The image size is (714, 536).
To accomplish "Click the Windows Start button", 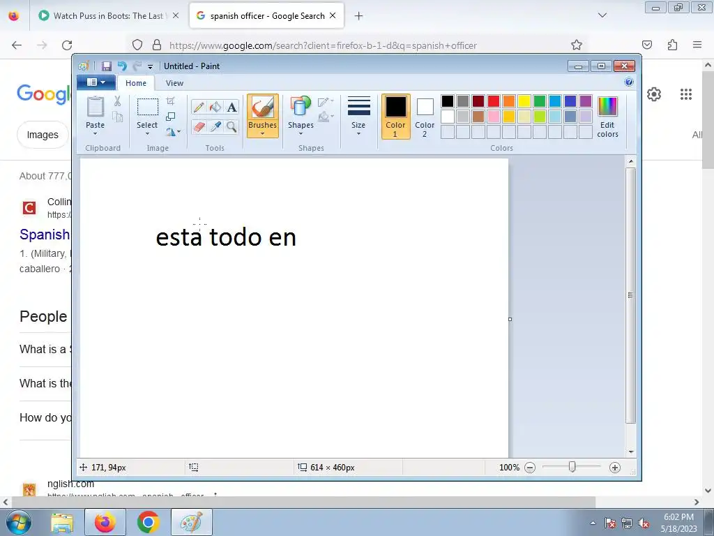I will [18, 522].
